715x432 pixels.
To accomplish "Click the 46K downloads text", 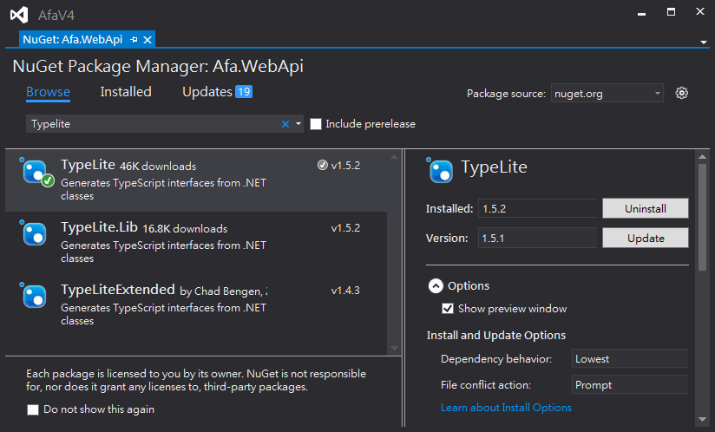I will click(158, 167).
